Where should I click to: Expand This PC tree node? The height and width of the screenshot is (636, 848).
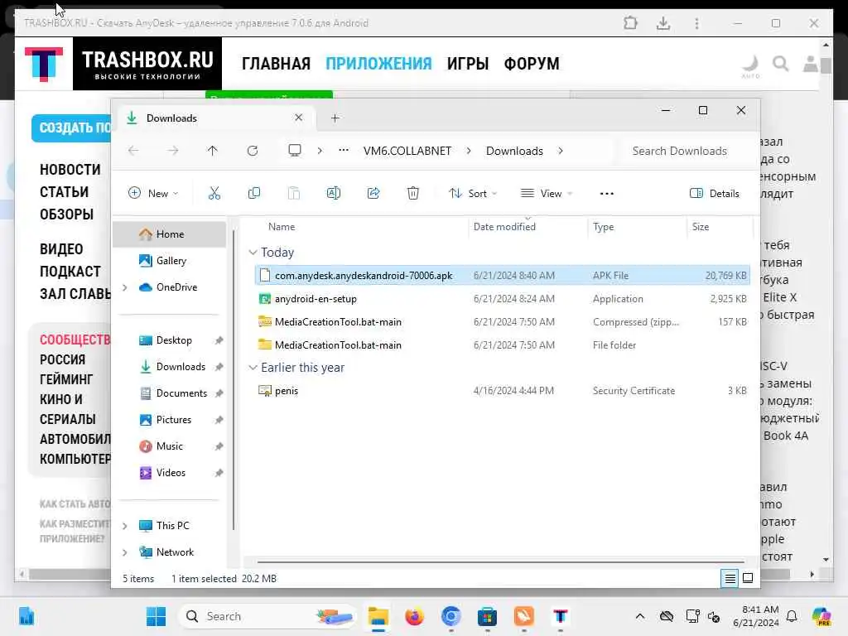pos(125,526)
